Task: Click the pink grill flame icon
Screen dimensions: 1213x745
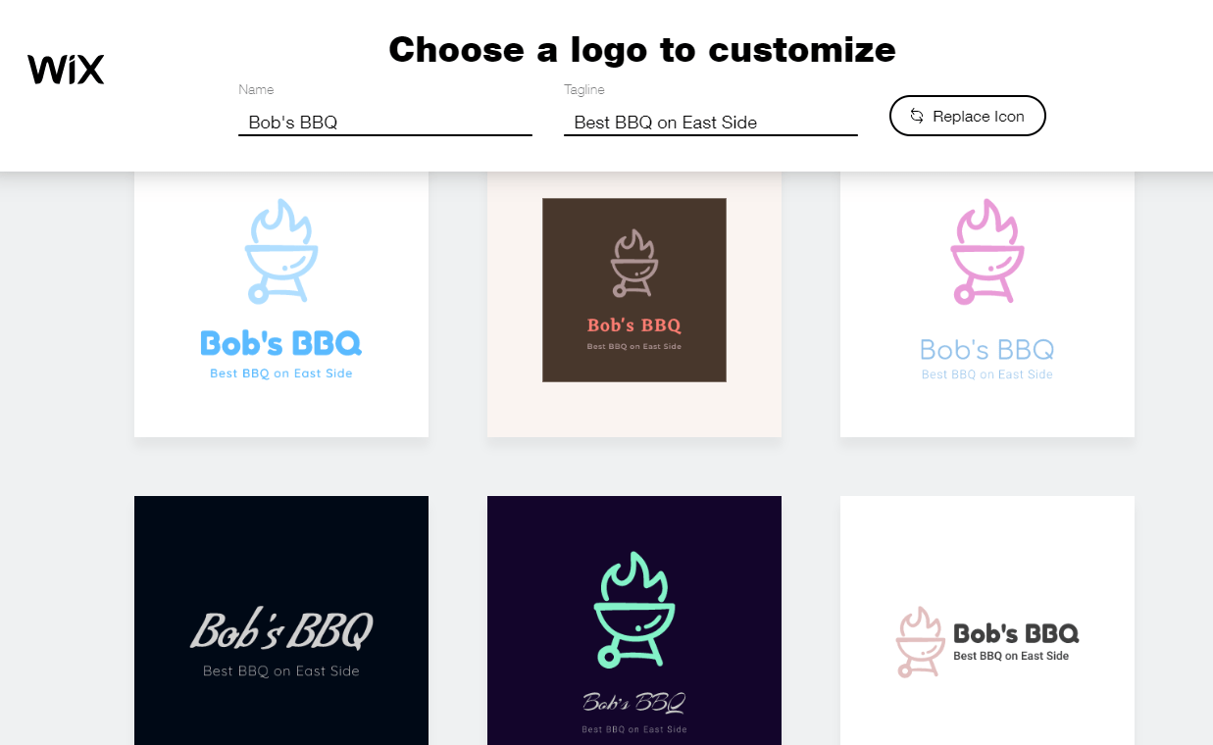Action: click(987, 251)
